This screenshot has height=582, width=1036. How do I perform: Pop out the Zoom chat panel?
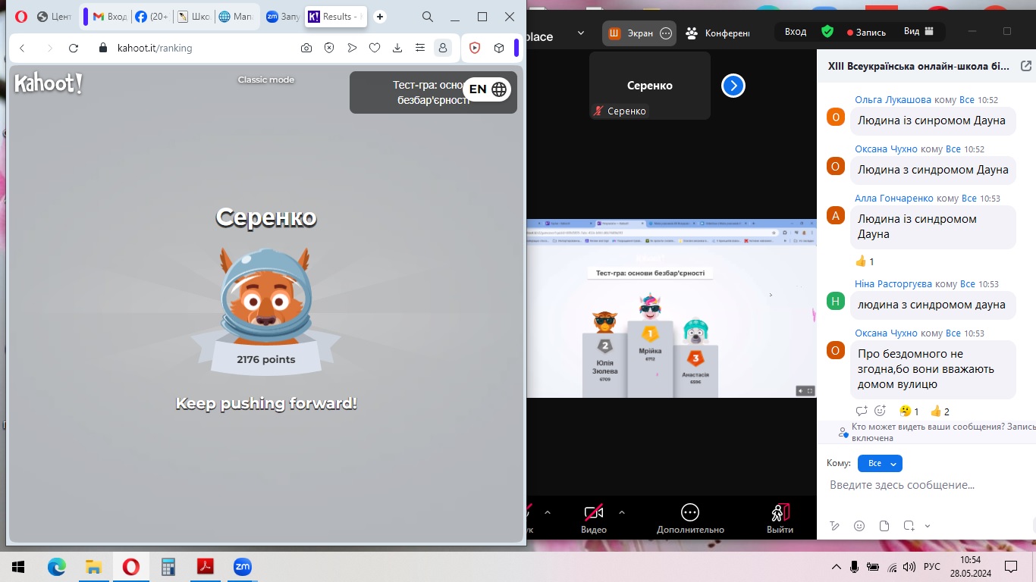point(1026,67)
